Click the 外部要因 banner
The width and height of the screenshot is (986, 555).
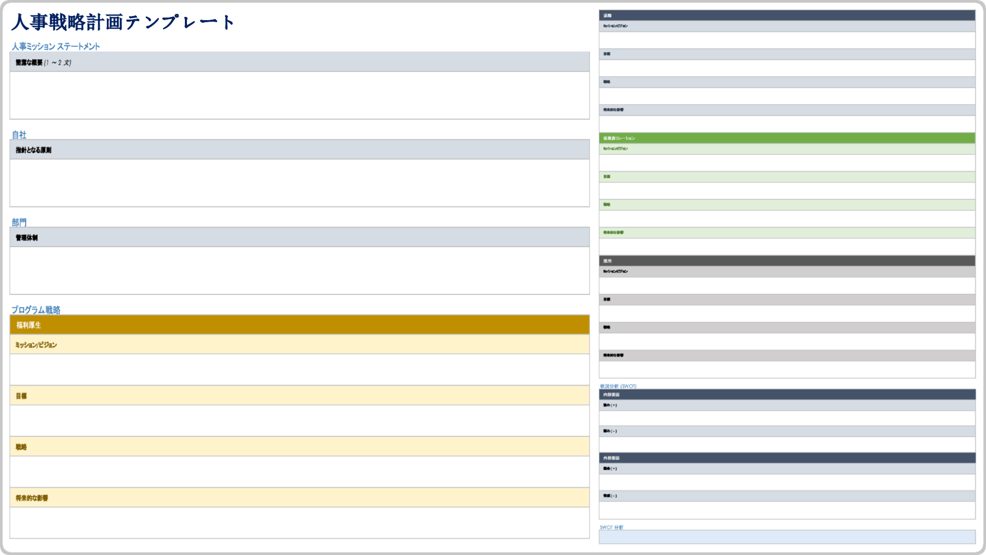click(787, 457)
